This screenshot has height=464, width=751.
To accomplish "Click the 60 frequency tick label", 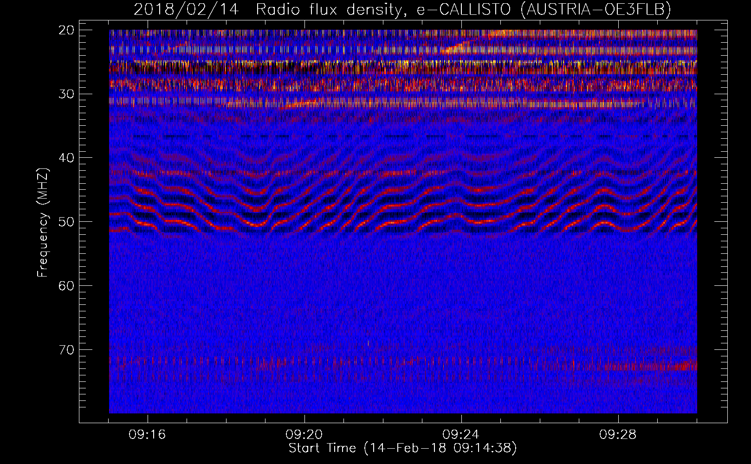I will tap(67, 286).
